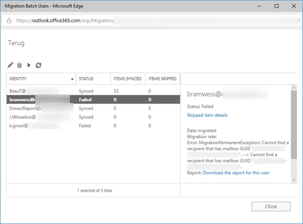This screenshot has width=303, height=224.
Task: Delete user with the trash icon
Action: tap(20, 65)
